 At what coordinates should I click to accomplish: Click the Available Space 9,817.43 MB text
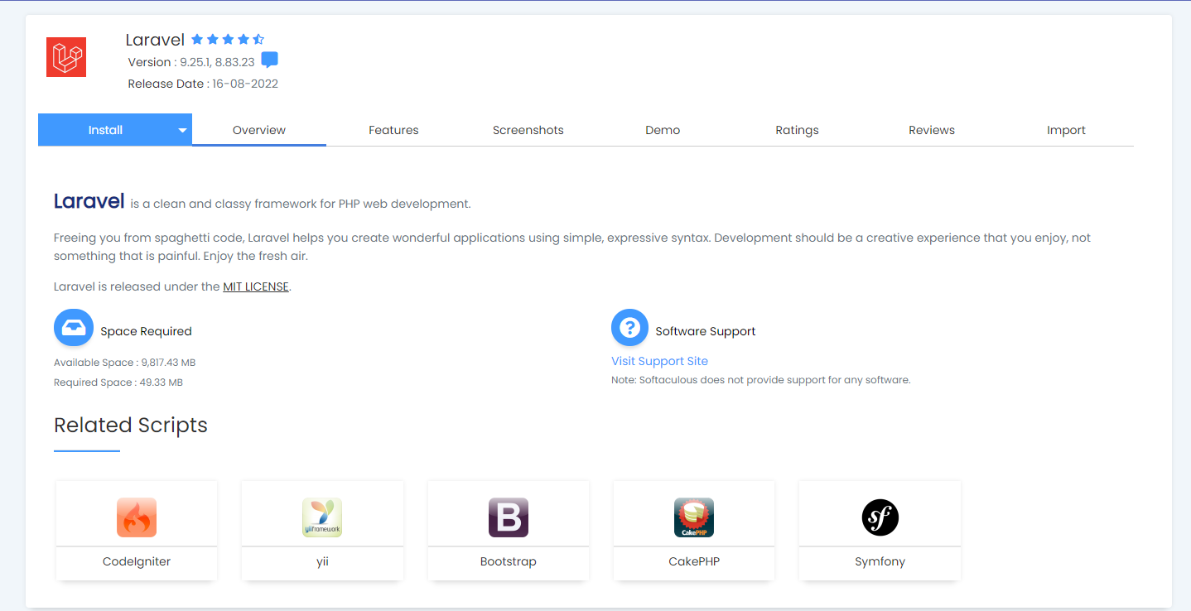click(124, 363)
